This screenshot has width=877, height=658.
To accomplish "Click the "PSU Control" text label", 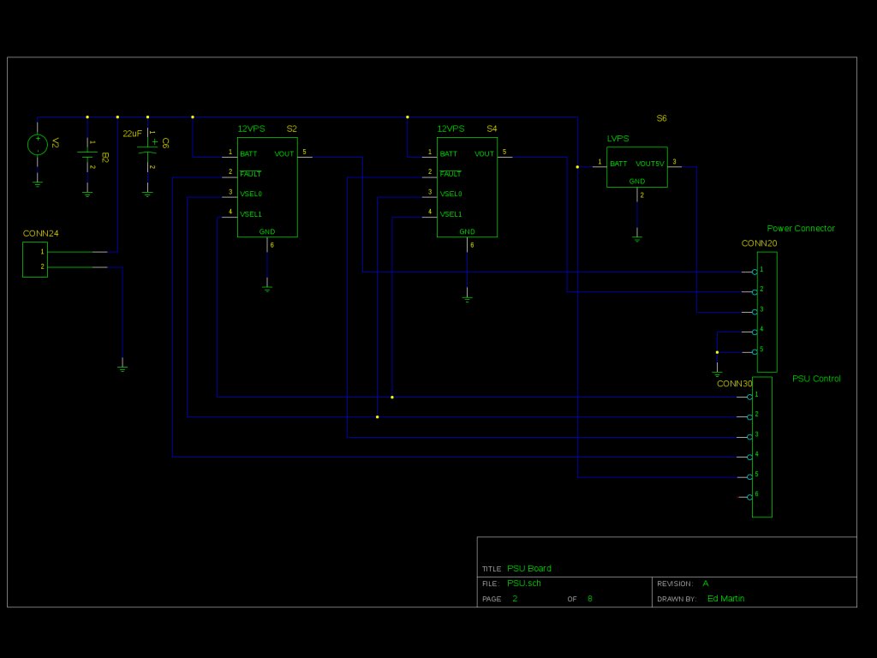I will coord(816,379).
